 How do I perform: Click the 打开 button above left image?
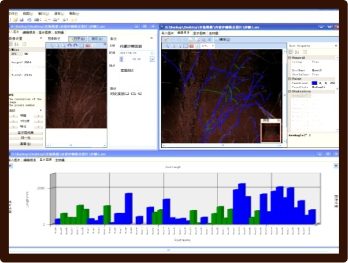tap(77, 39)
